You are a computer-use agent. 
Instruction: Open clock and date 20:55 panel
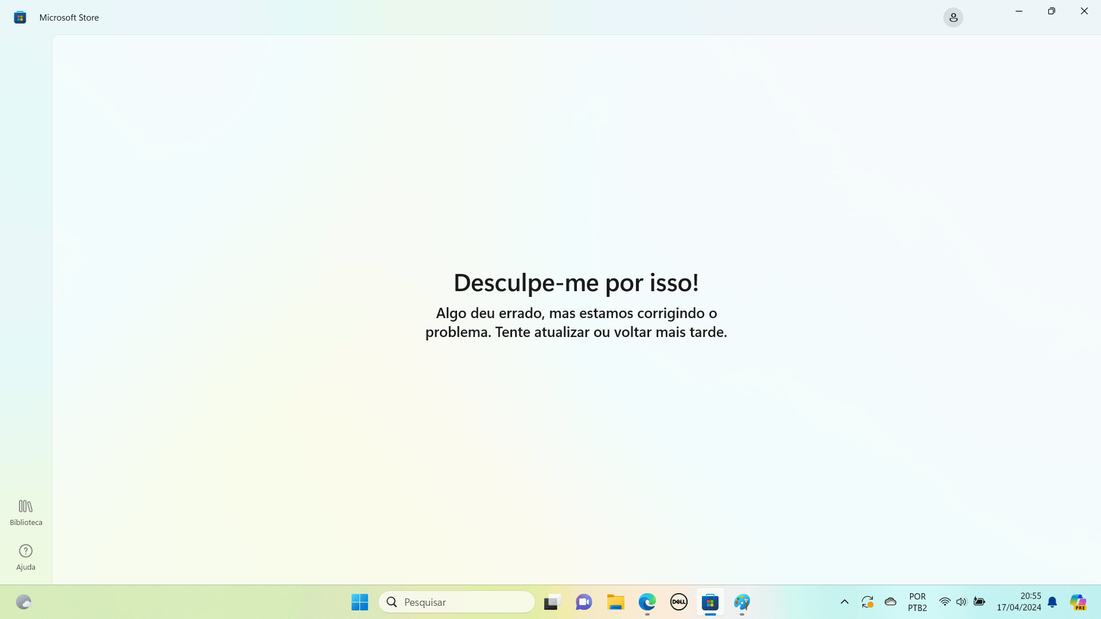coord(1018,602)
